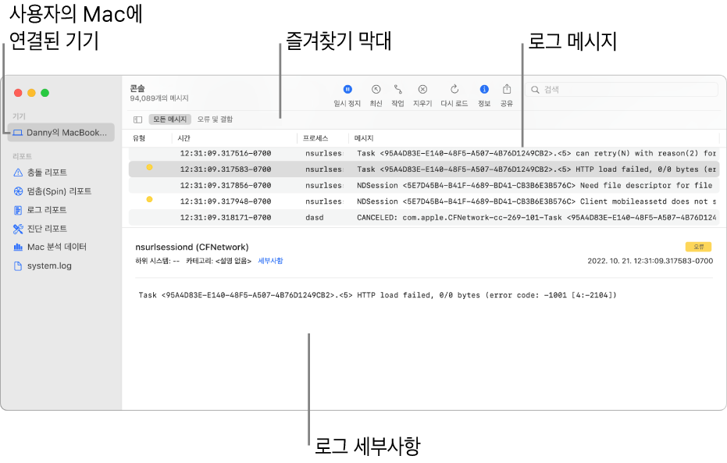Jump to latest messages via 최신 icon
727x463 pixels.
point(376,89)
